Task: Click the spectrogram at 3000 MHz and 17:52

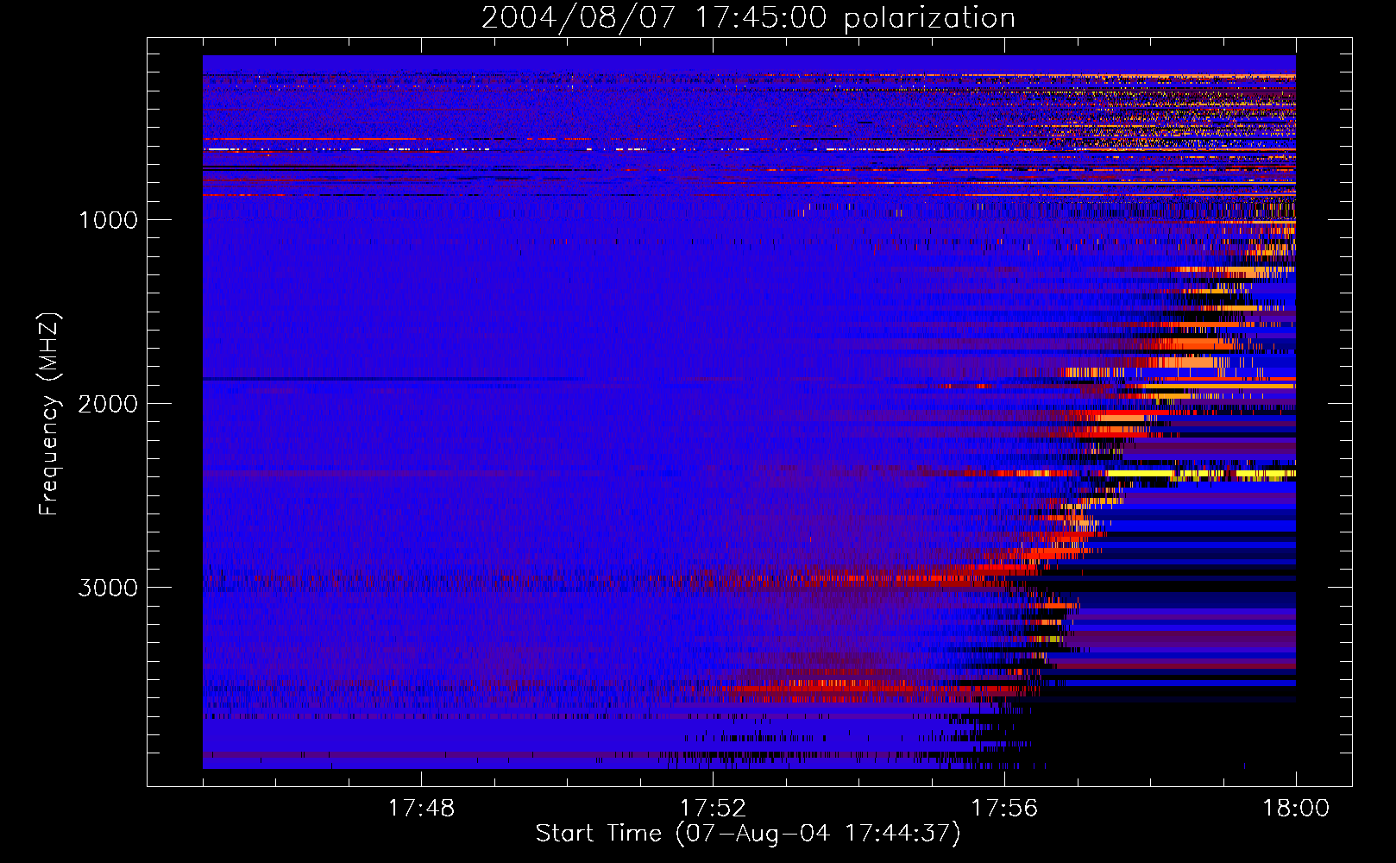Action: click(713, 587)
